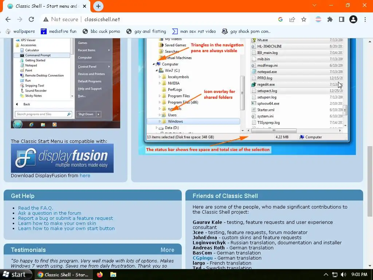The image size is (373, 280).
Task: Open the network tray icon
Action: click(x=335, y=275)
